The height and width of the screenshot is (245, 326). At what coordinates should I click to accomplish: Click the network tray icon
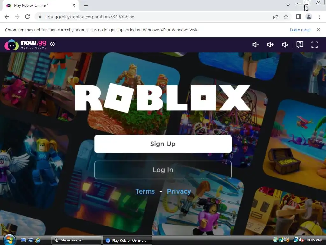[x=295, y=240]
